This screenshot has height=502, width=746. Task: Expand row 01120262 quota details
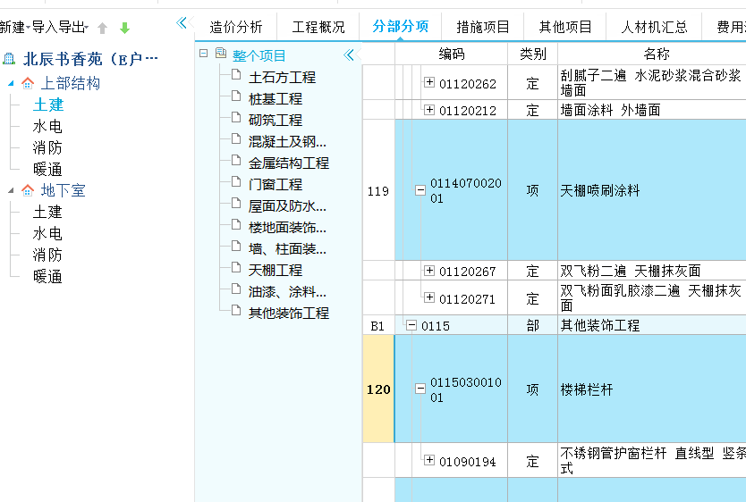pos(429,82)
